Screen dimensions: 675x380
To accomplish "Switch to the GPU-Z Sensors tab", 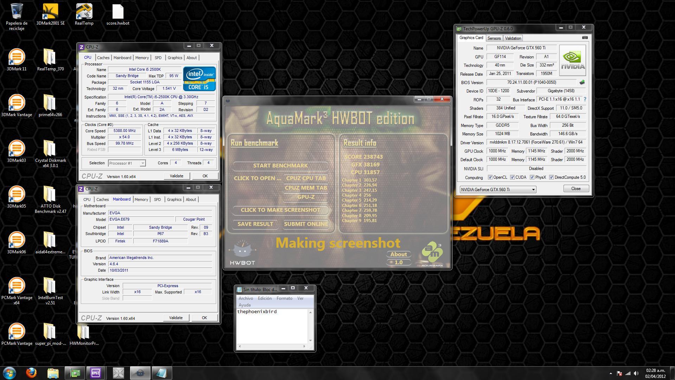I will click(x=494, y=38).
